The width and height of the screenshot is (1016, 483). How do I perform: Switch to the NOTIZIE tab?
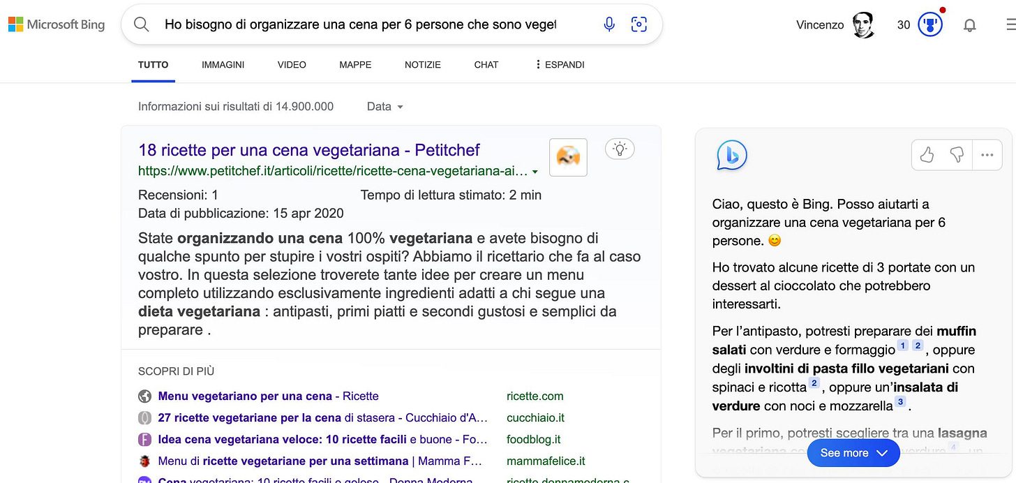423,65
